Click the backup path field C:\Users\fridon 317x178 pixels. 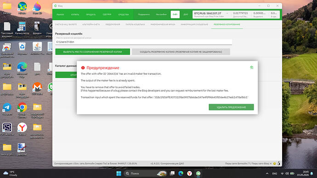[143, 42]
